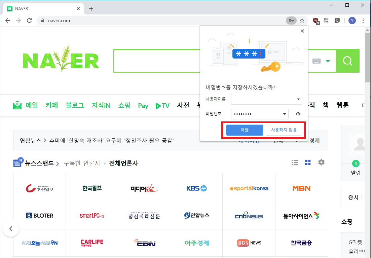Open the 블로그 menu item

(75, 105)
